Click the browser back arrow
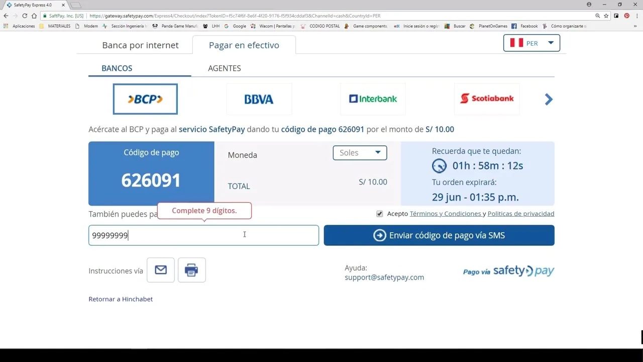Image resolution: width=643 pixels, height=362 pixels. [x=6, y=16]
